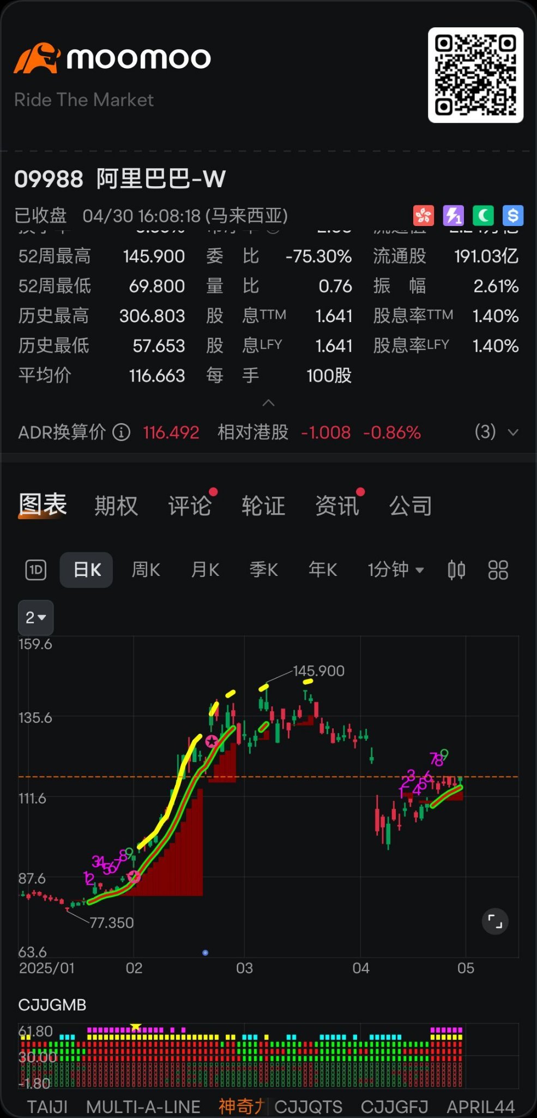
Task: Select 季K quarterly candlestick period
Action: point(264,570)
